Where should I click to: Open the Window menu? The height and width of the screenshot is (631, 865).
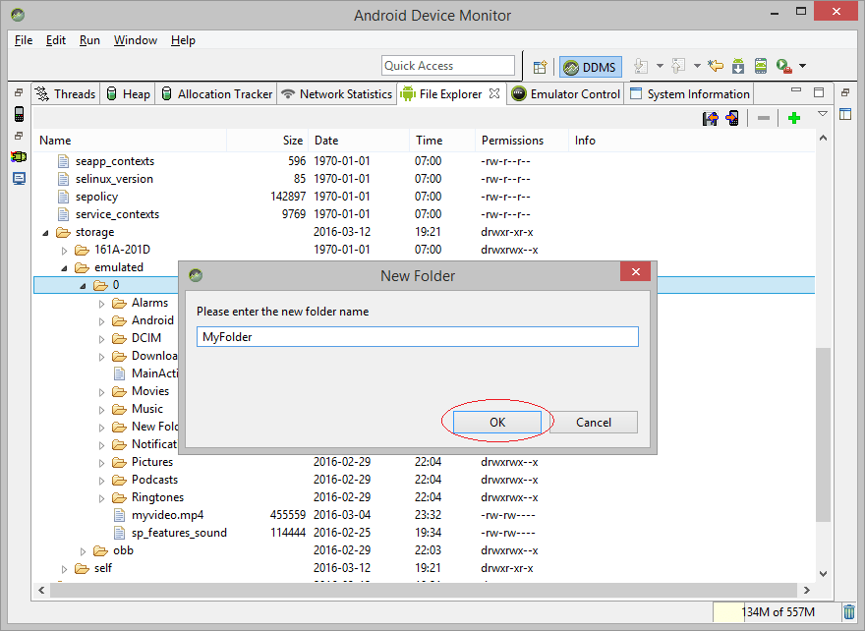(136, 40)
